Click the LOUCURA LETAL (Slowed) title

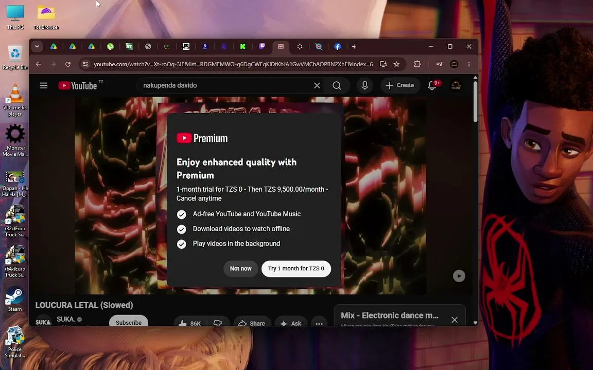tap(84, 305)
